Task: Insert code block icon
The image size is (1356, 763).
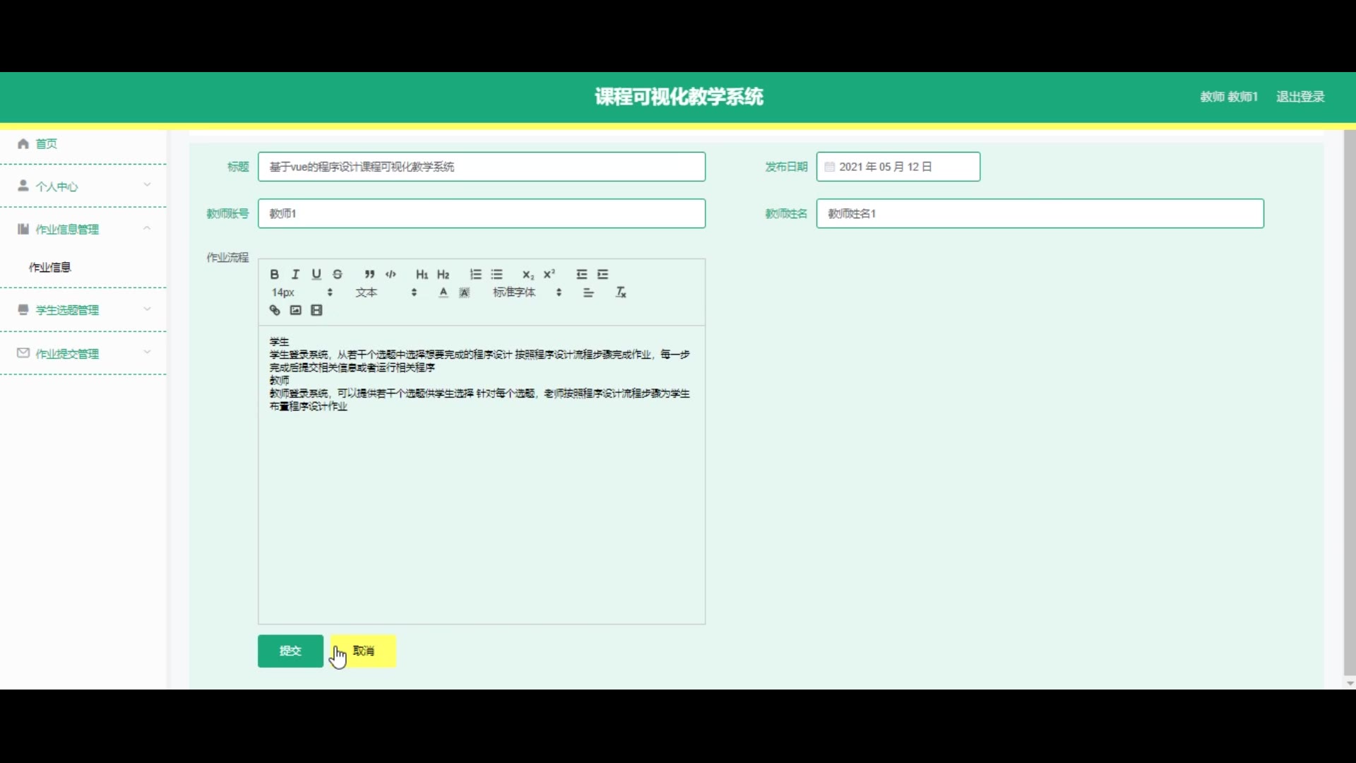Action: click(x=391, y=274)
